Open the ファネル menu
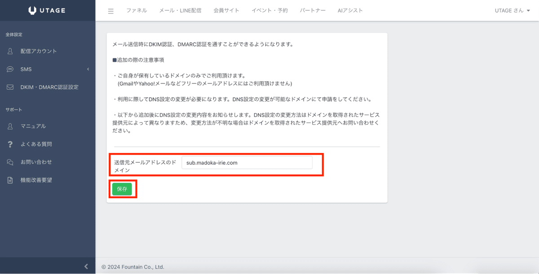539x274 pixels. click(137, 10)
